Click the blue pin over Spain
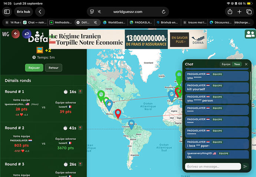Image resolution: width=256 pixels, height=177 pixels. [x=171, y=96]
